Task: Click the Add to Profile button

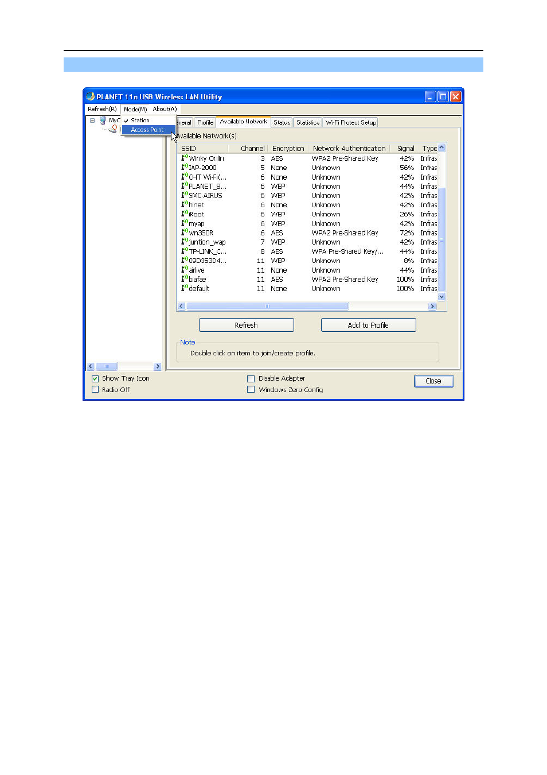Action: pyautogui.click(x=368, y=325)
